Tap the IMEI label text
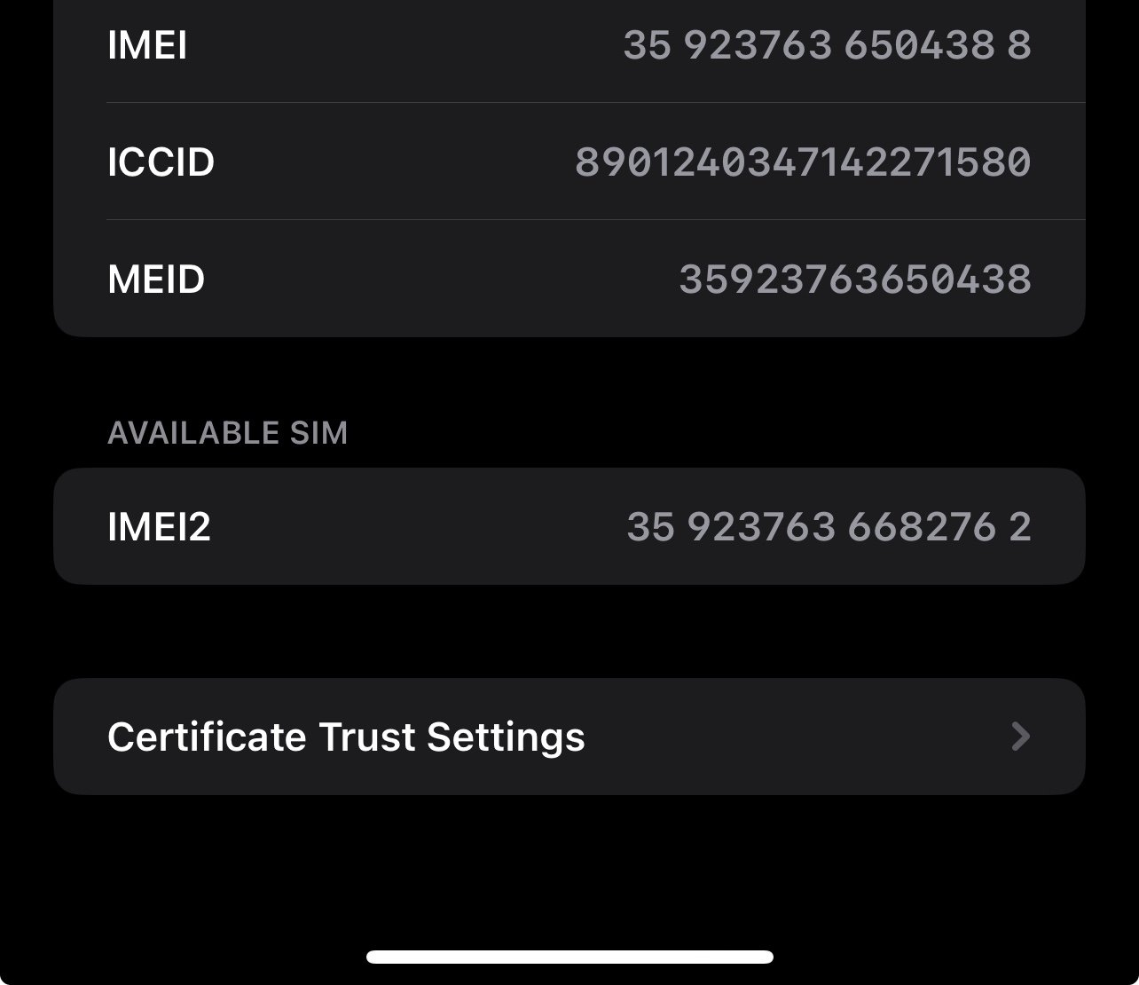 tap(147, 44)
